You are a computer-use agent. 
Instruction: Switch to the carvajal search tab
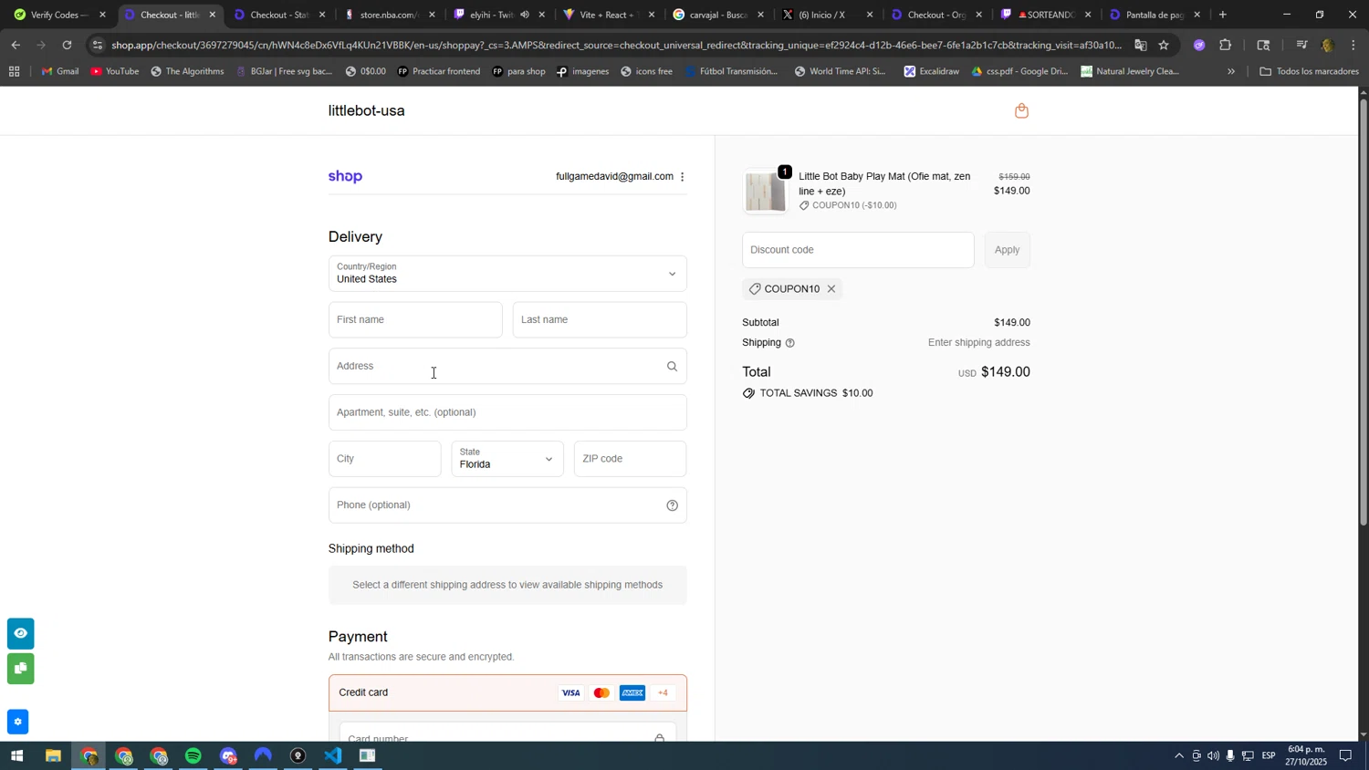point(717,15)
